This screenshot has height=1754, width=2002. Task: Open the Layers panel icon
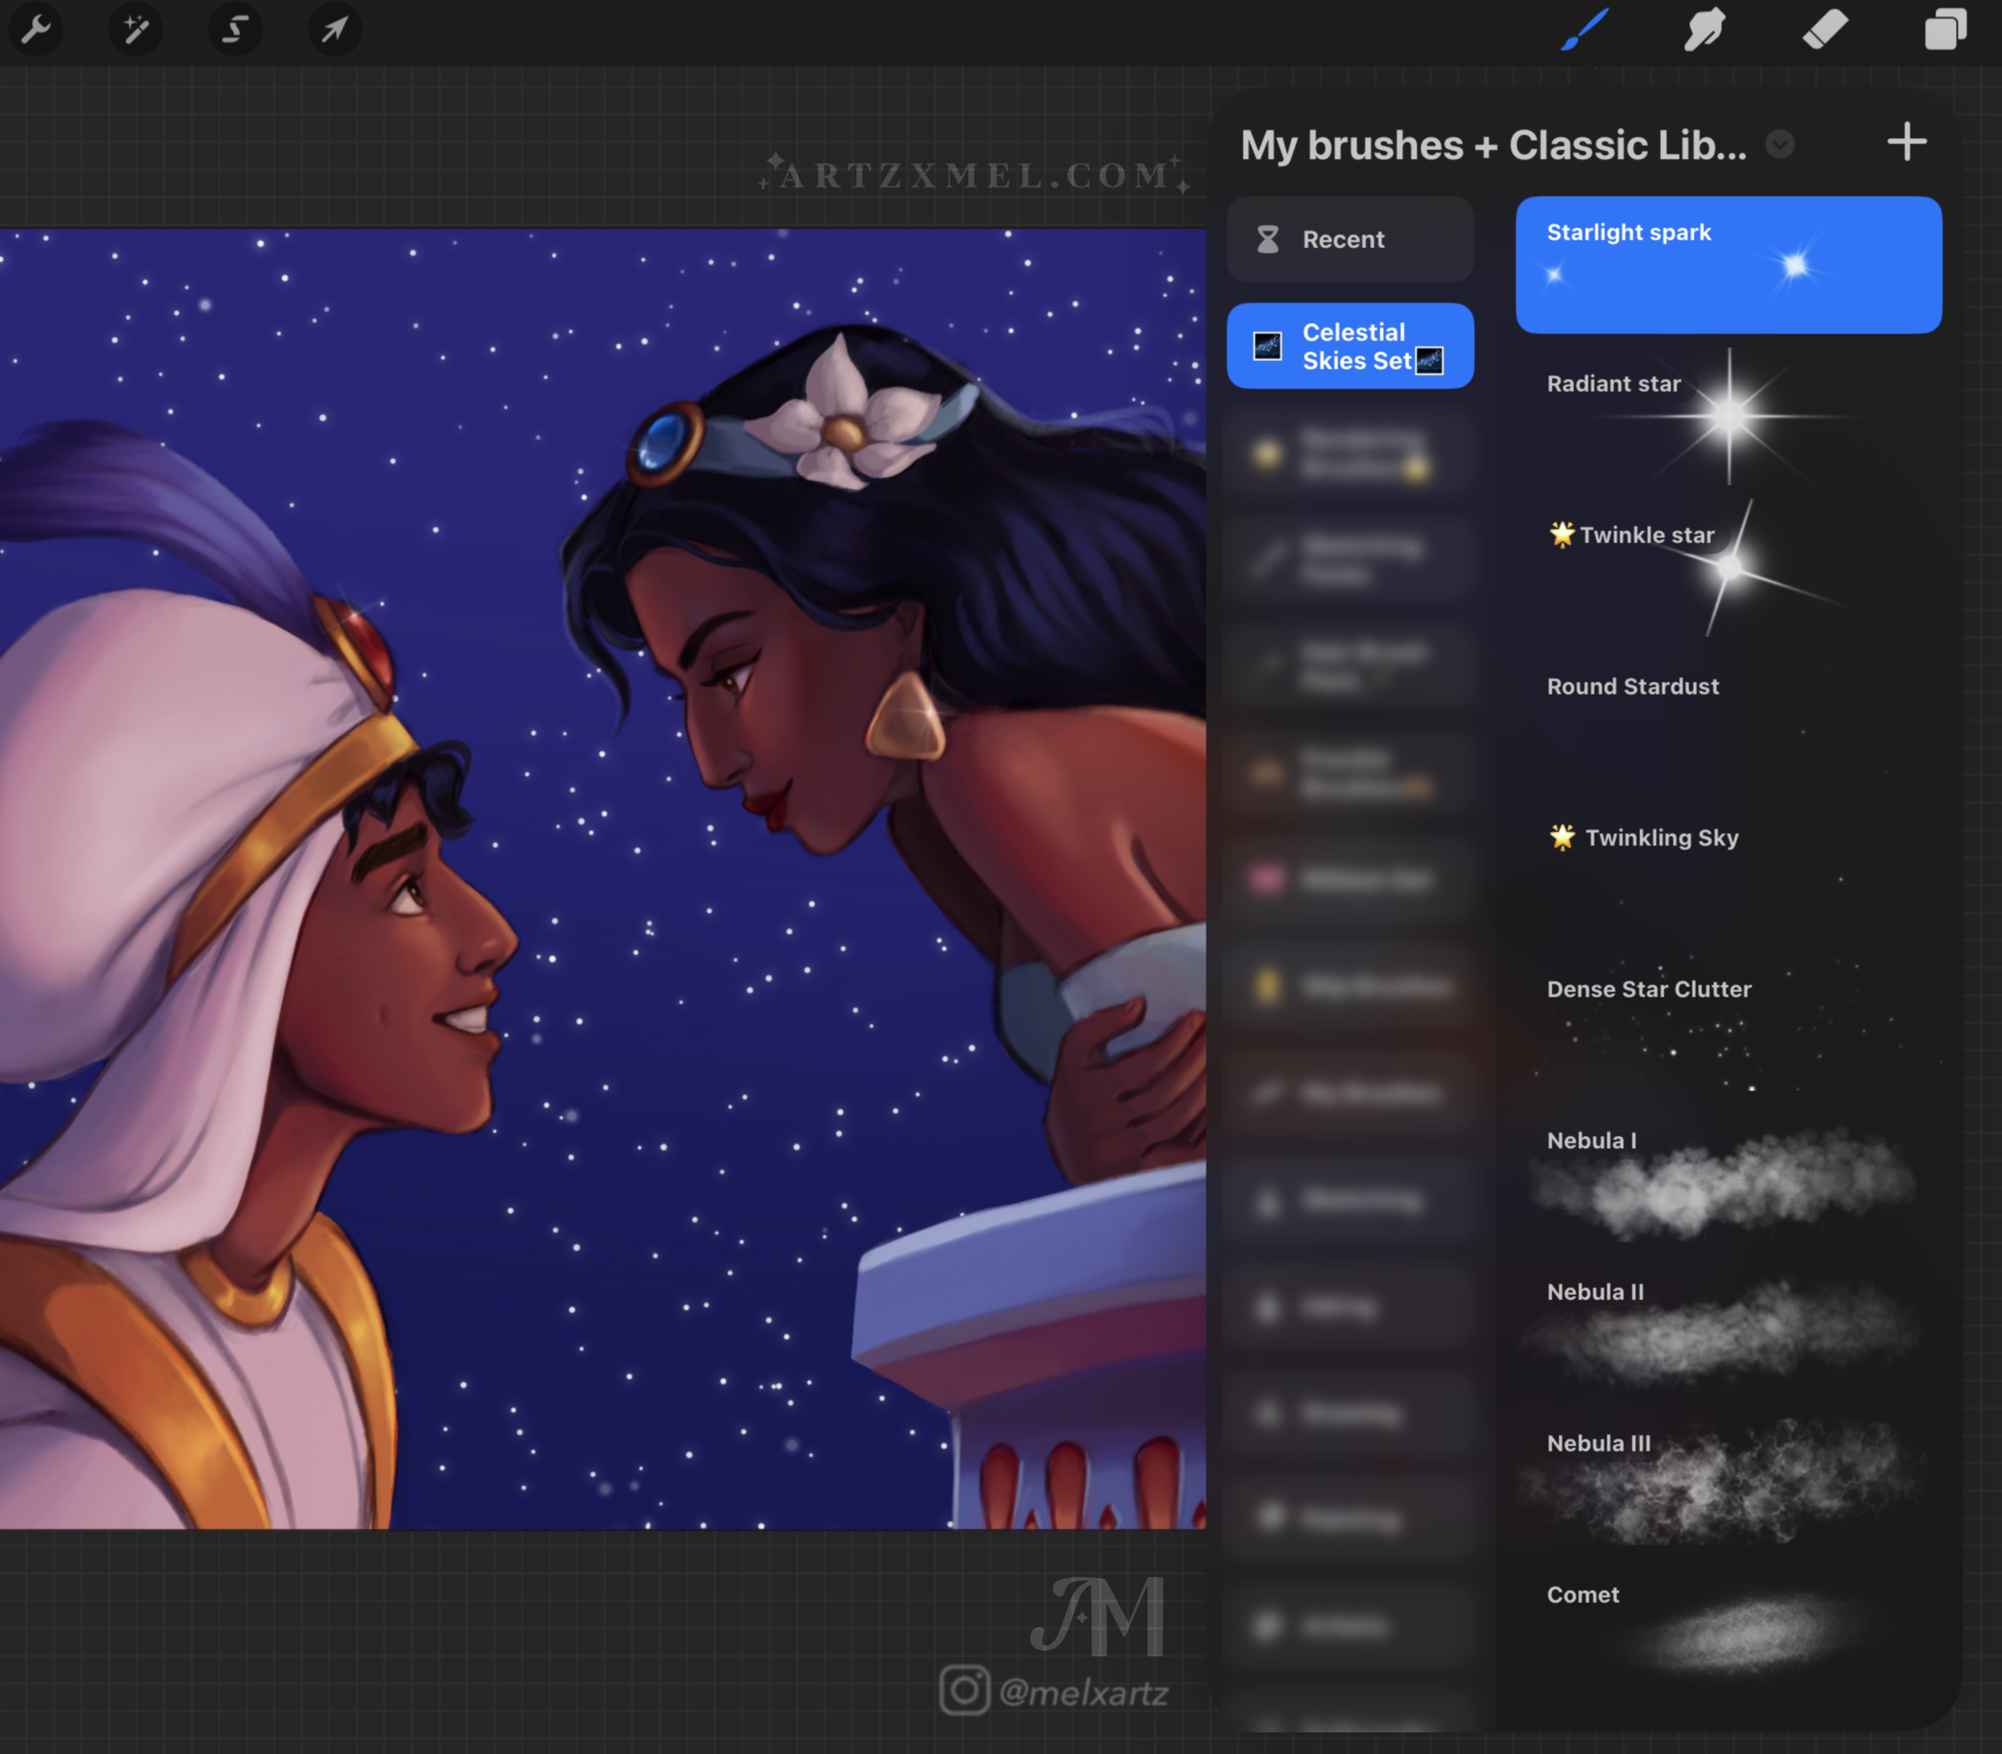1945,30
